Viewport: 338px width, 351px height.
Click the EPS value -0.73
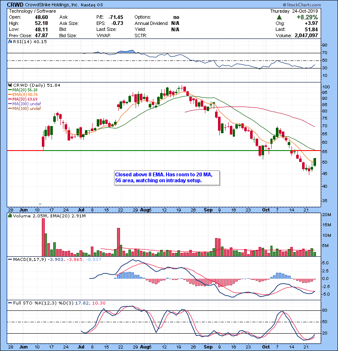click(x=117, y=23)
